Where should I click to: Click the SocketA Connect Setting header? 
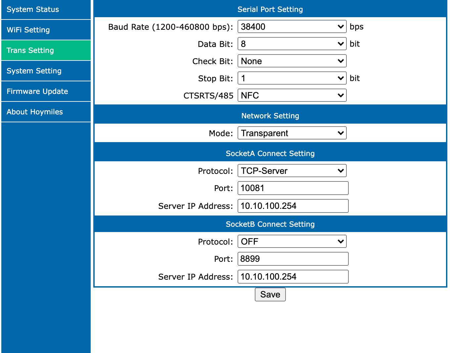click(270, 153)
